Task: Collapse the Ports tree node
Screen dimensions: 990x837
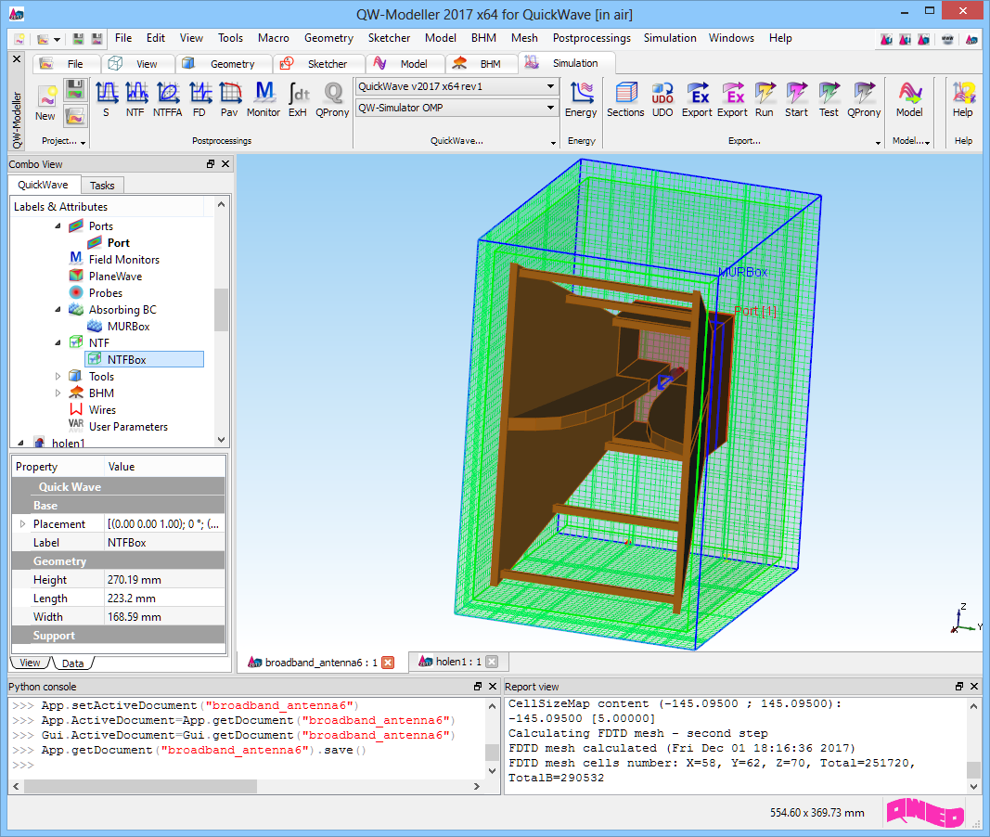Action: pos(58,226)
